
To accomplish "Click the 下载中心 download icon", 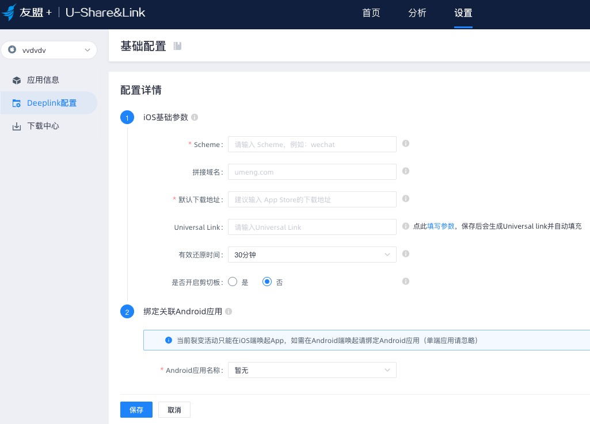I will pyautogui.click(x=17, y=126).
